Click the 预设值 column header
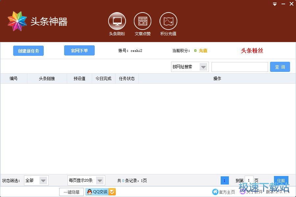This screenshot has width=296, height=197. 80,78
